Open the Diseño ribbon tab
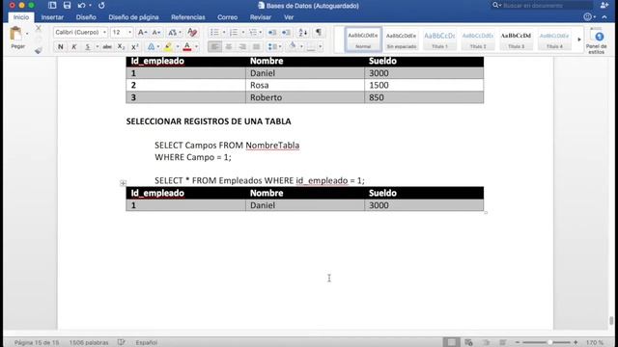 86,17
